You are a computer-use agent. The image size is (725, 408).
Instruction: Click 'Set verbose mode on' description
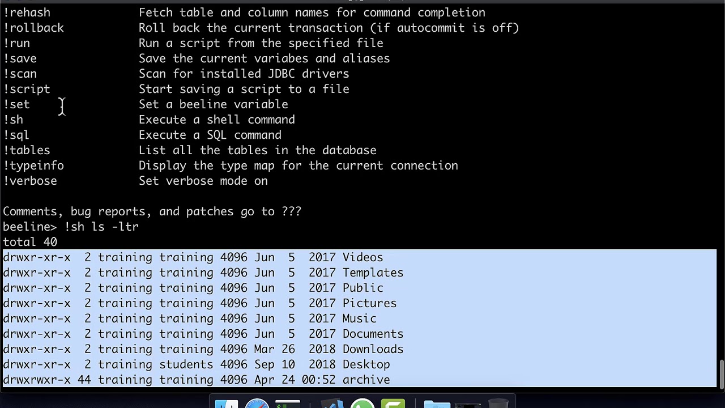(x=203, y=181)
